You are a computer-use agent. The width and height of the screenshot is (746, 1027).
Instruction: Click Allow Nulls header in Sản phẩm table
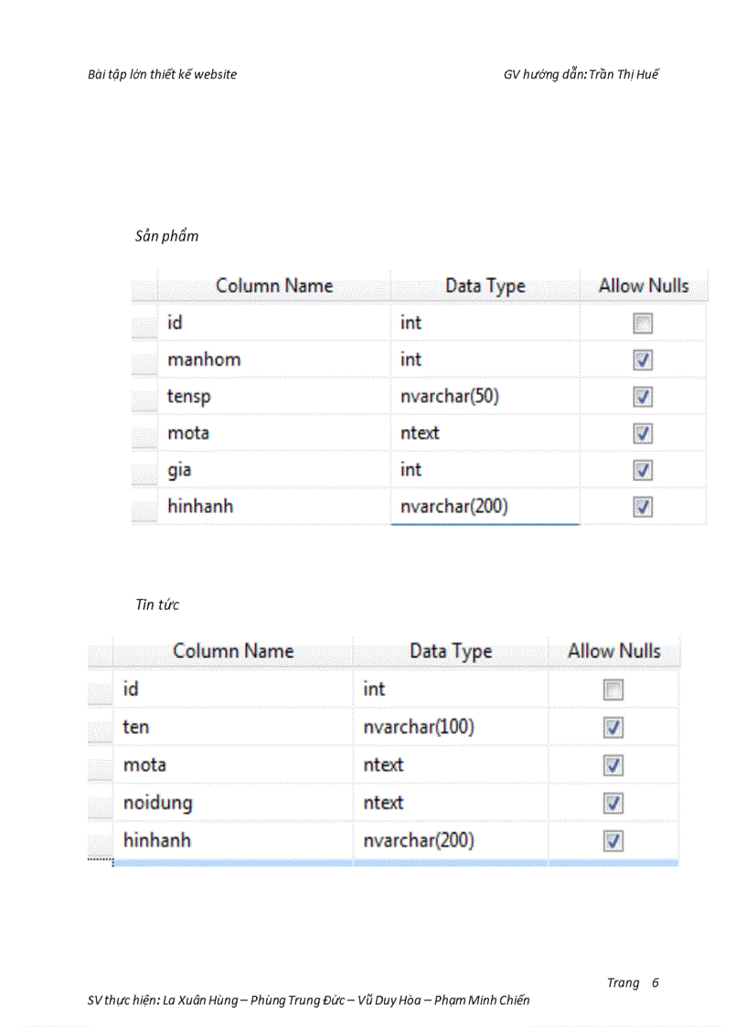(643, 286)
